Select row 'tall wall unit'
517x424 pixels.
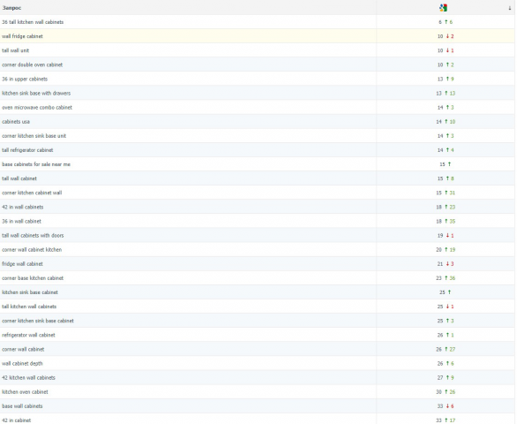258,50
